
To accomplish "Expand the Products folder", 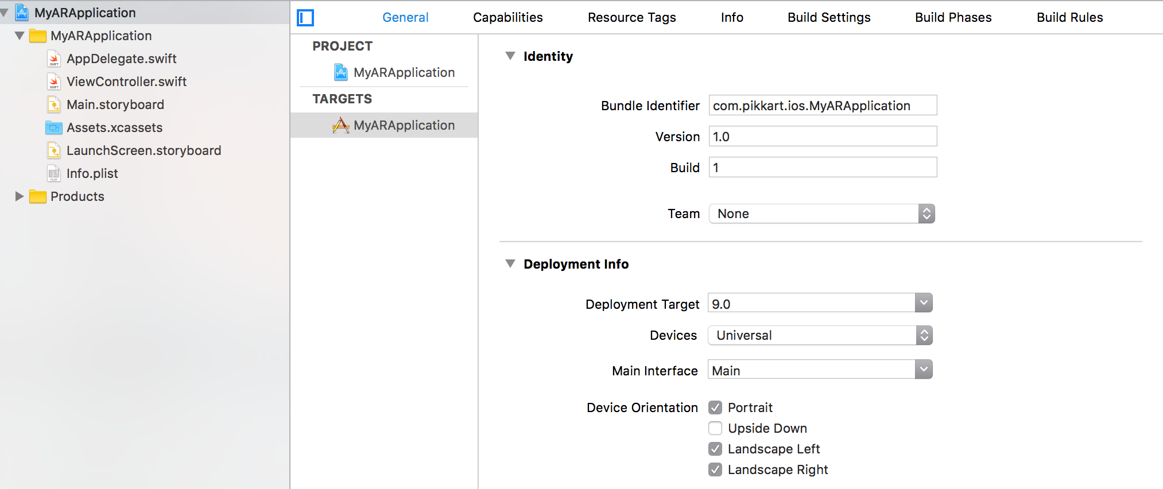I will [20, 196].
